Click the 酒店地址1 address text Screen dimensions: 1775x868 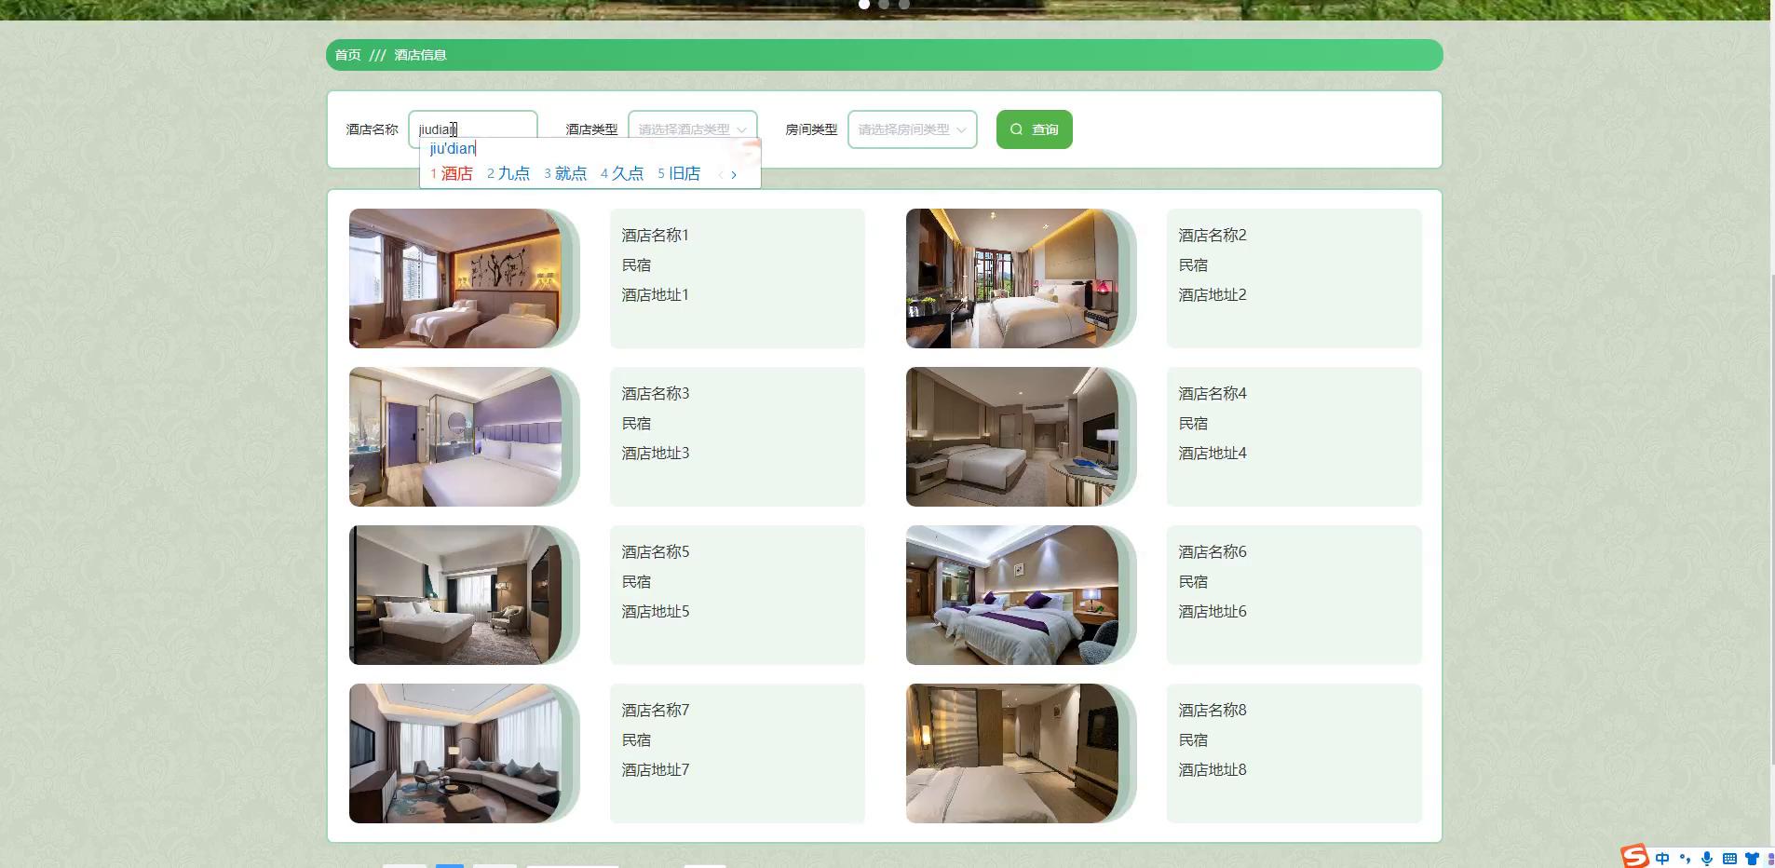click(656, 295)
